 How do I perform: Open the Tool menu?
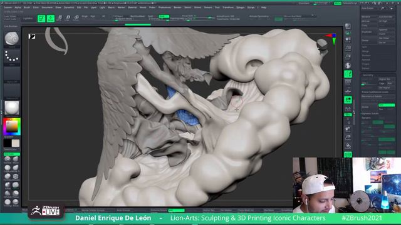click(x=217, y=7)
